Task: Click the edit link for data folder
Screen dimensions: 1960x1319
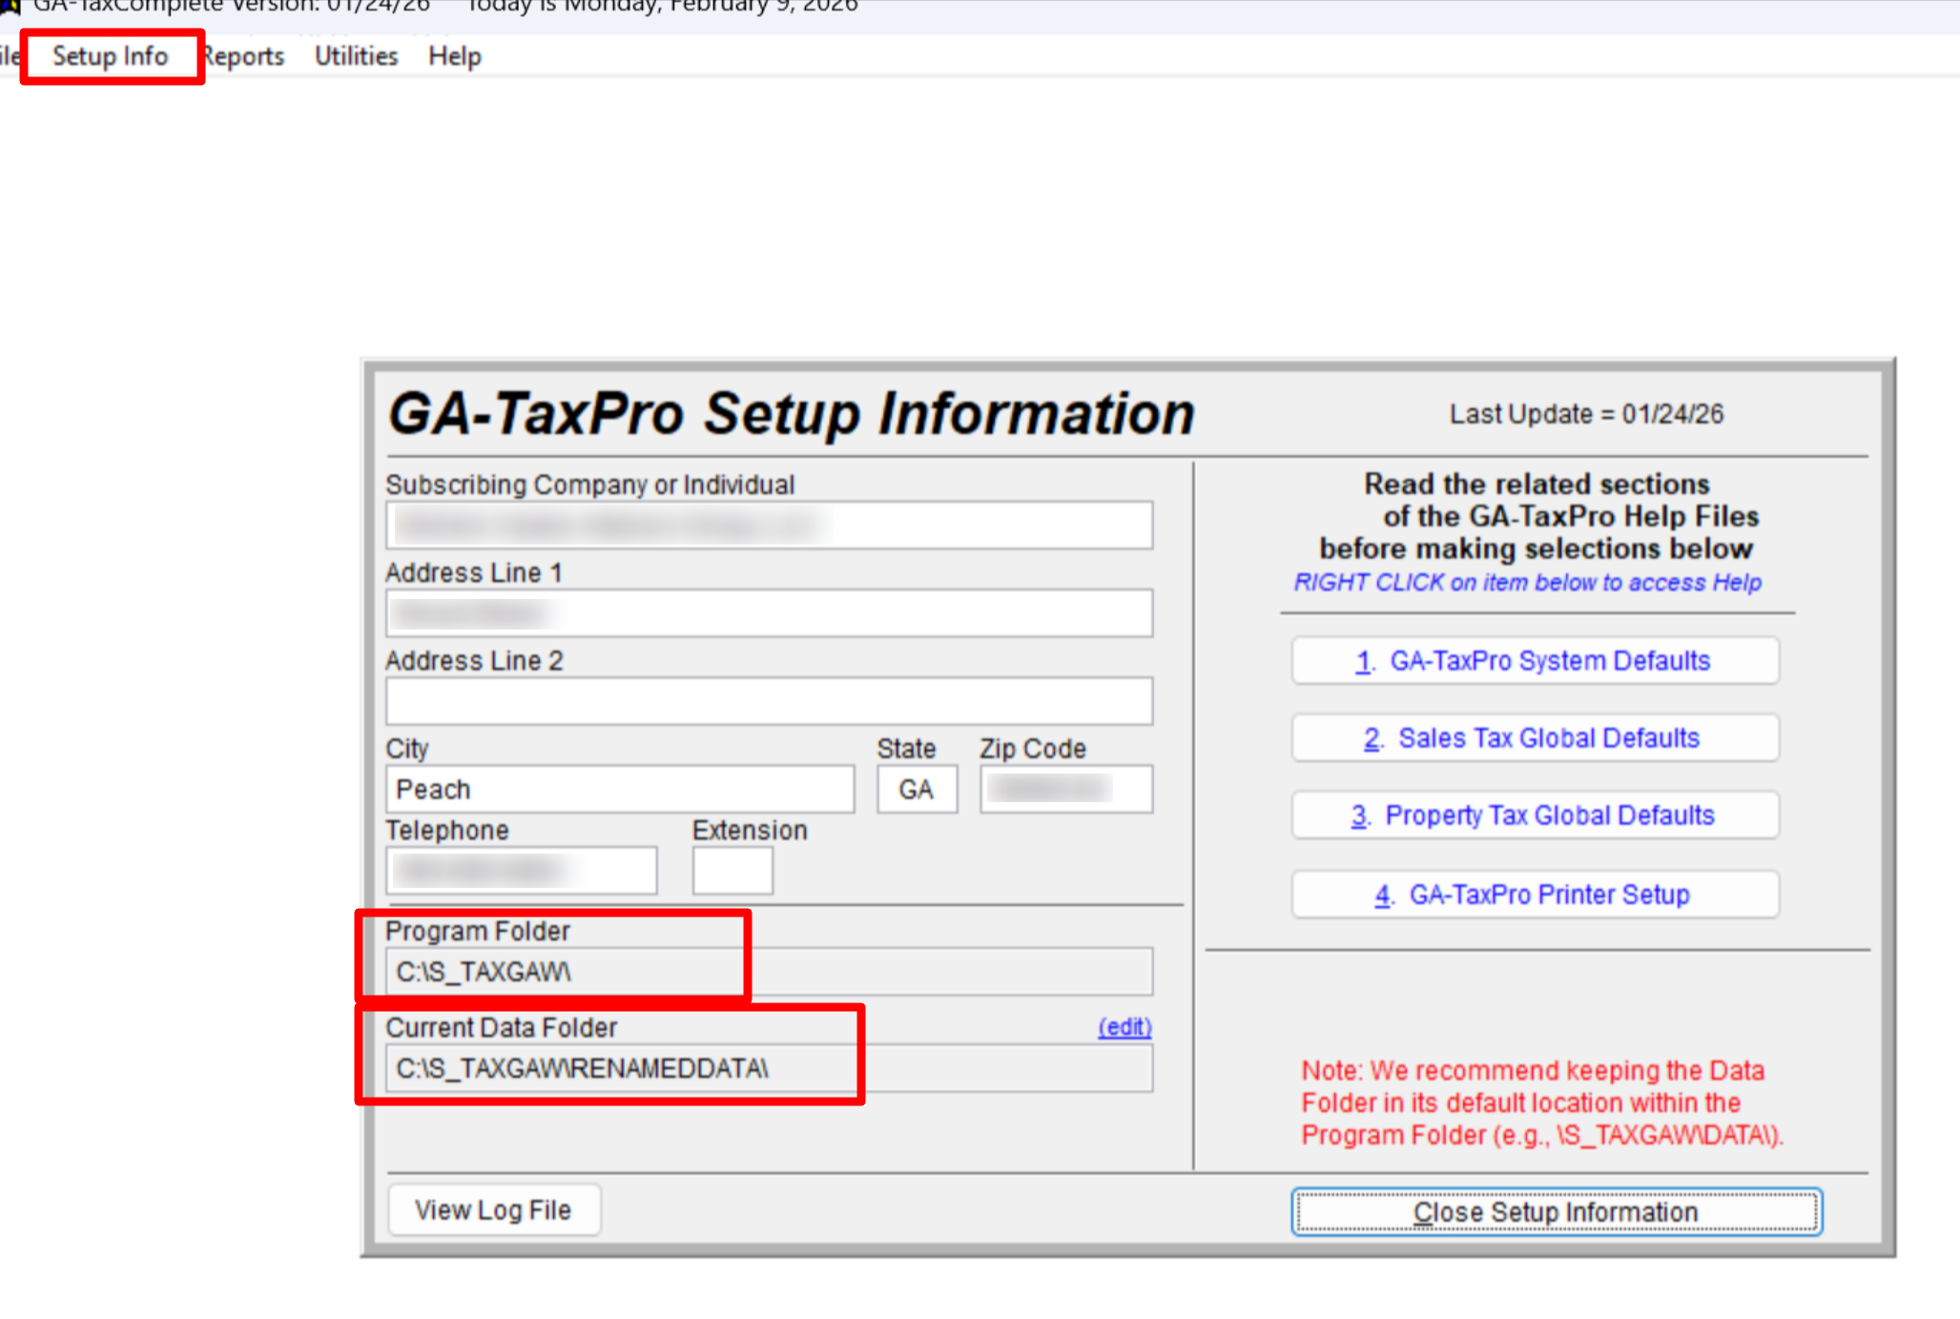Action: pyautogui.click(x=1124, y=1027)
